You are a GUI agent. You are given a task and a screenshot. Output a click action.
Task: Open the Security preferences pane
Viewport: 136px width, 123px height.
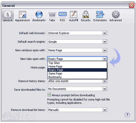(x=86, y=16)
